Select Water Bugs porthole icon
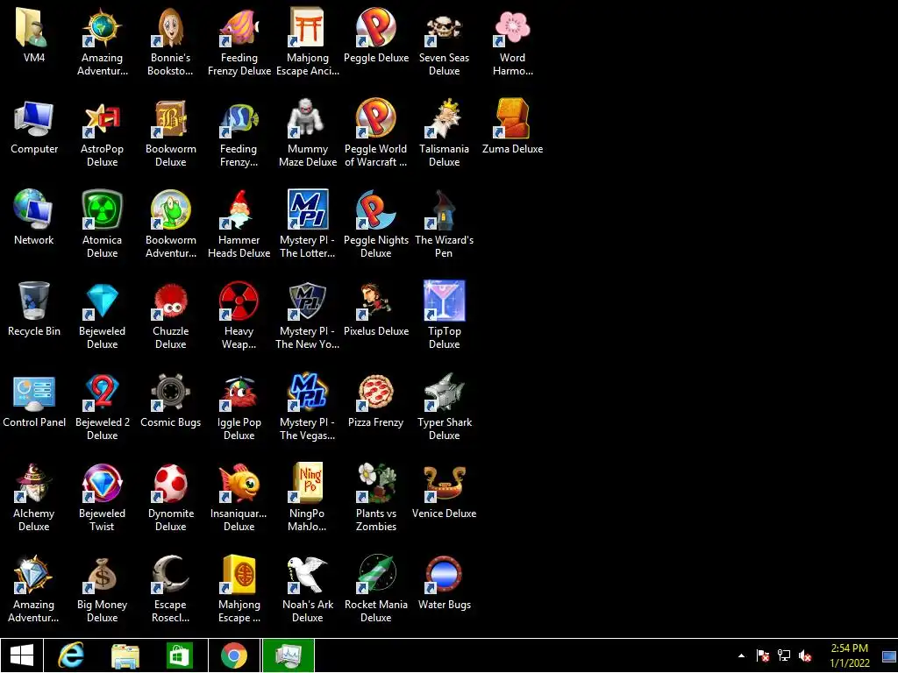Image resolution: width=898 pixels, height=673 pixels. pos(444,574)
